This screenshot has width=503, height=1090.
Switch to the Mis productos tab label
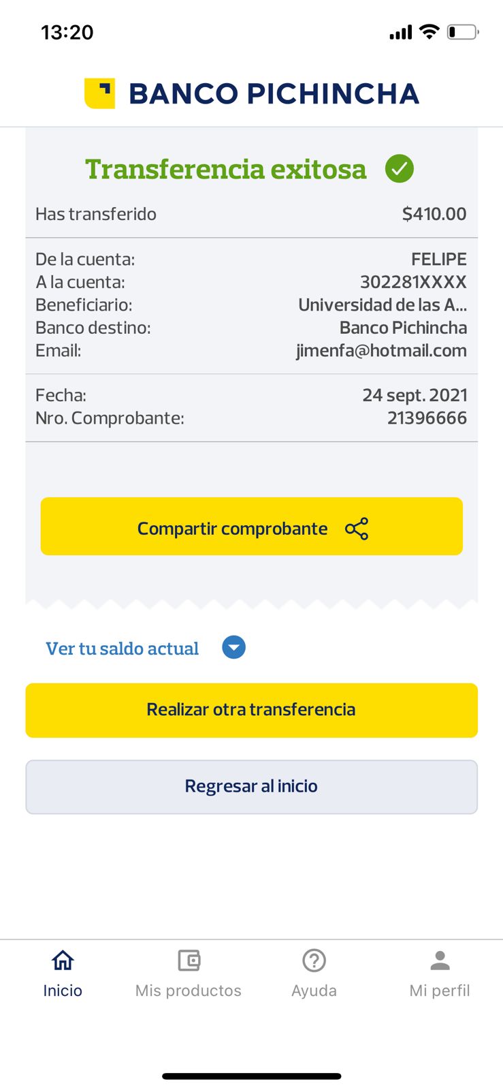(189, 991)
